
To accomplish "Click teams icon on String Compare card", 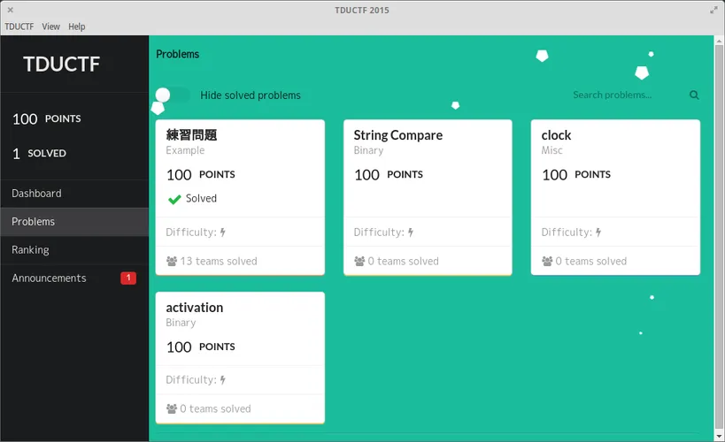I will (359, 261).
